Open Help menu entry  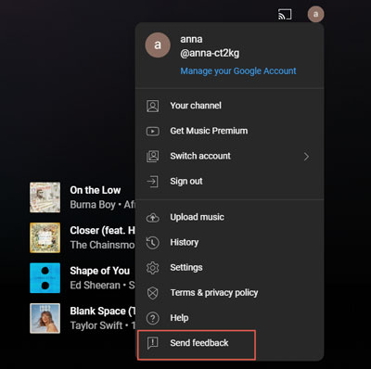(230, 318)
